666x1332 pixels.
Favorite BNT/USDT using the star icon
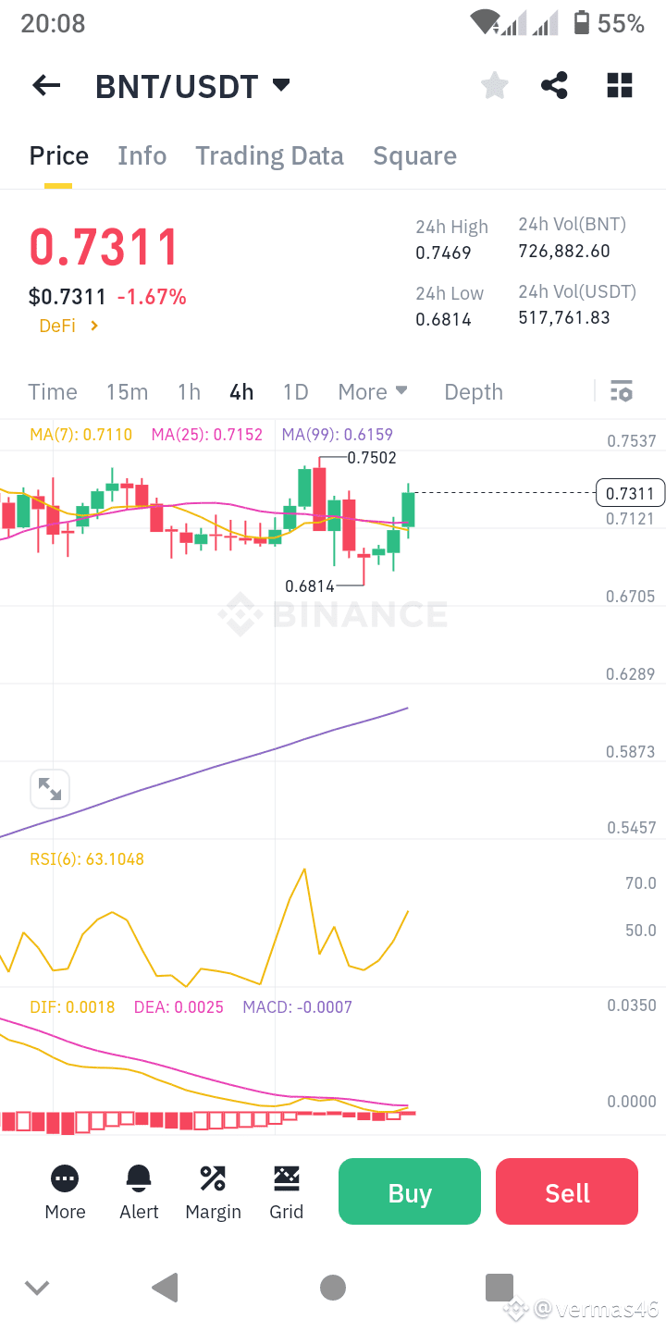click(x=494, y=85)
